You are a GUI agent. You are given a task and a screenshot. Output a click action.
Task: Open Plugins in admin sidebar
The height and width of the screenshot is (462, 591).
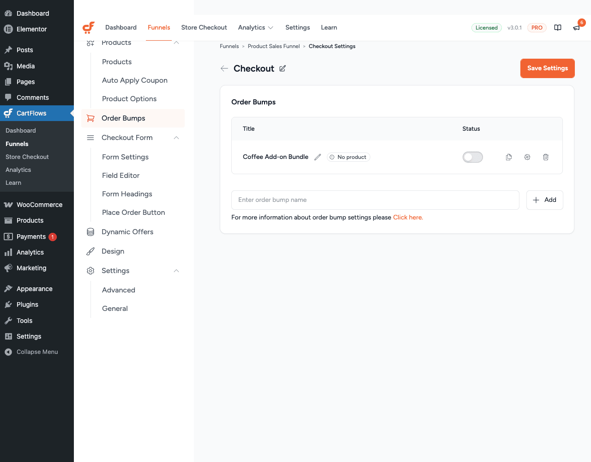click(37, 304)
